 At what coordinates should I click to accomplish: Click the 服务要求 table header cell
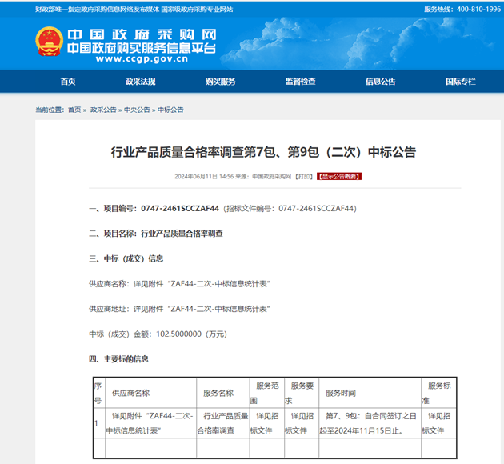pos(302,393)
